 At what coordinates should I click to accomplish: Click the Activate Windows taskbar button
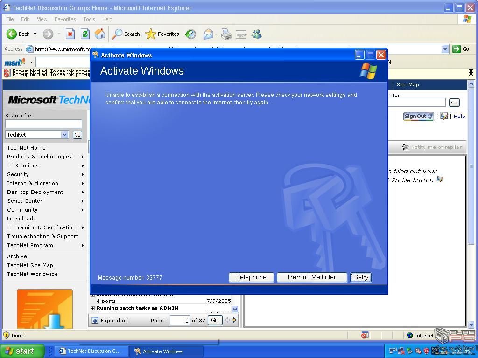(166, 351)
